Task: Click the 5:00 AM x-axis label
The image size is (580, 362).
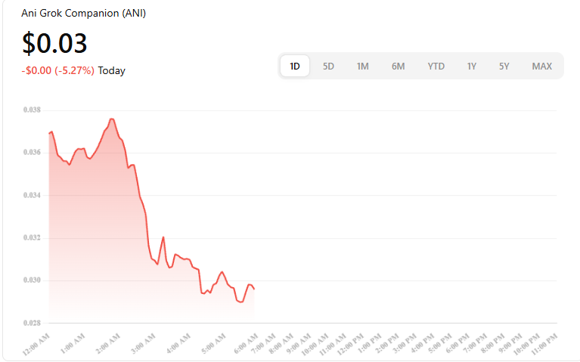Action: coord(213,344)
